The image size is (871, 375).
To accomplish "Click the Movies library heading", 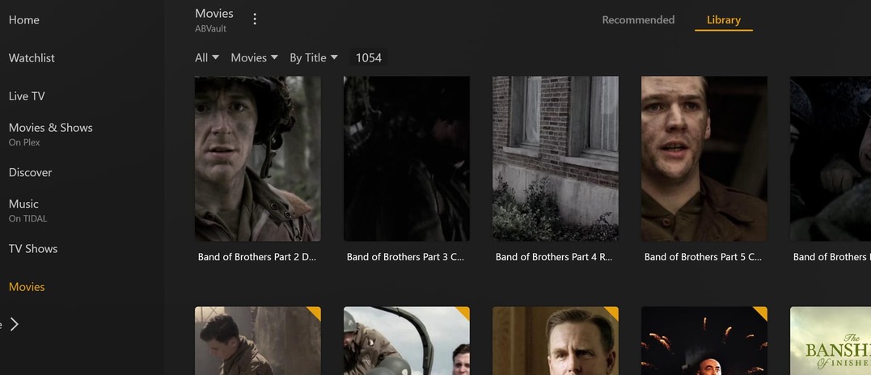I will [214, 13].
